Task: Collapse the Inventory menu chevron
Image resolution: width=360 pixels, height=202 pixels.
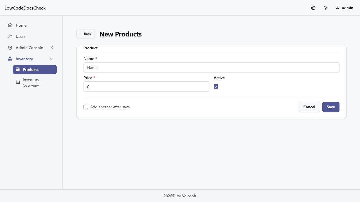Action: tap(51, 59)
